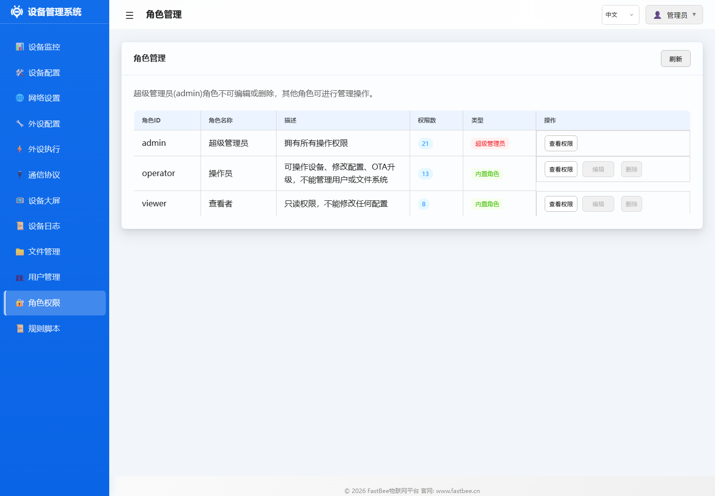Open the 设备监控 menu item
Screen dimensions: 715x496
click(55, 47)
